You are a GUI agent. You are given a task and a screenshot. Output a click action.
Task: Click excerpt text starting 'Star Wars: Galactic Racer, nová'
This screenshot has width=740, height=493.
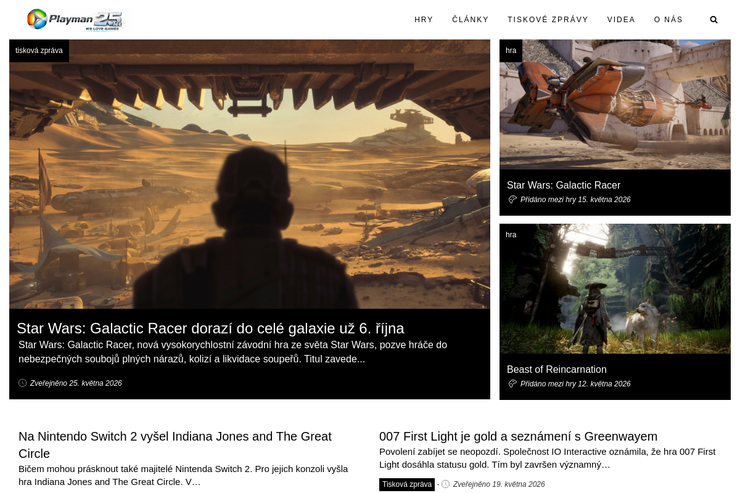pos(232,352)
